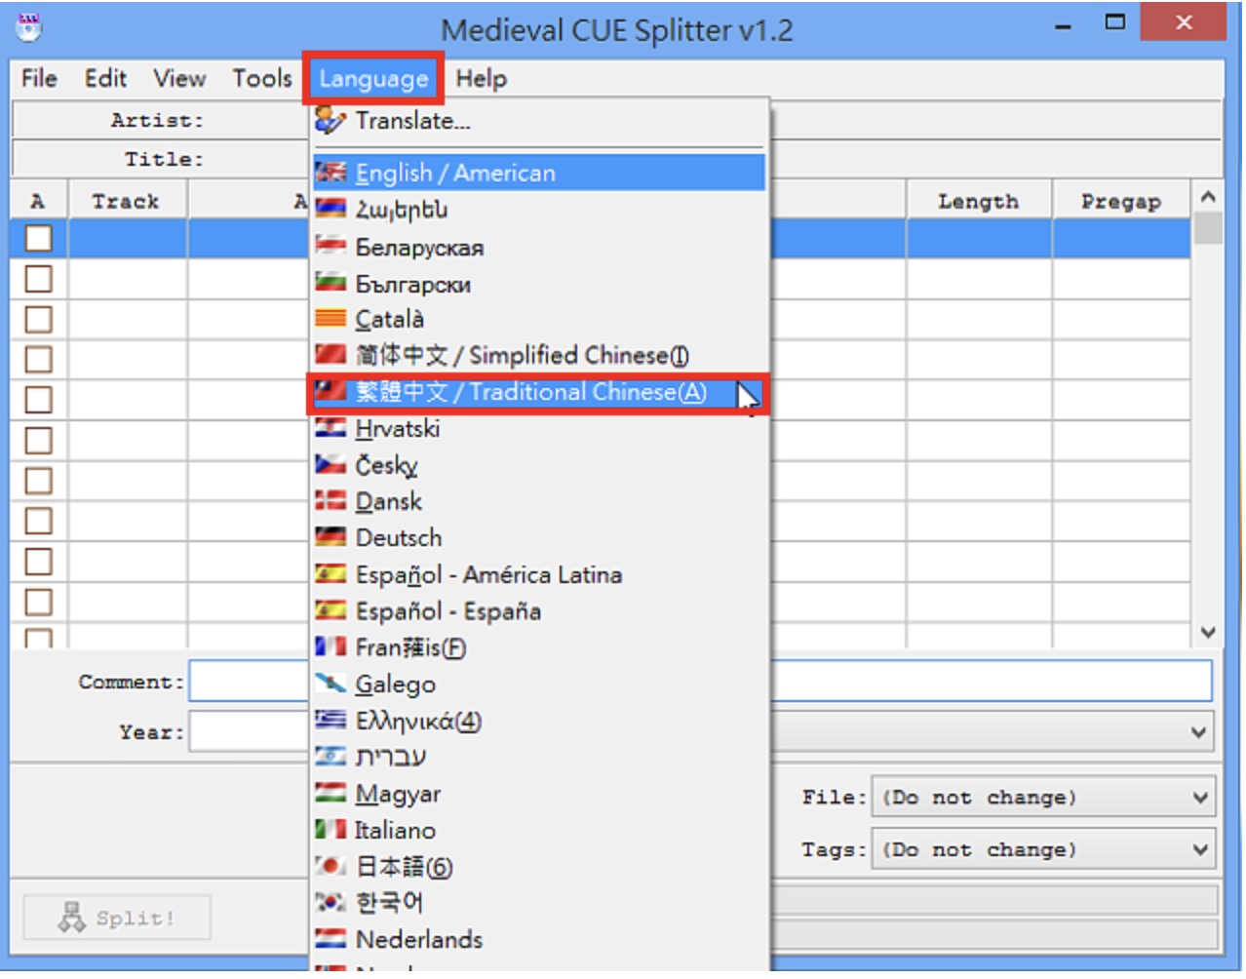Open the View menu
The height and width of the screenshot is (979, 1246).
pyautogui.click(x=179, y=78)
